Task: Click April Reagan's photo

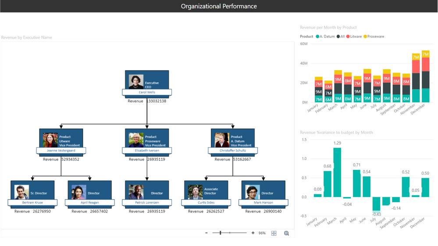Action: (79, 192)
